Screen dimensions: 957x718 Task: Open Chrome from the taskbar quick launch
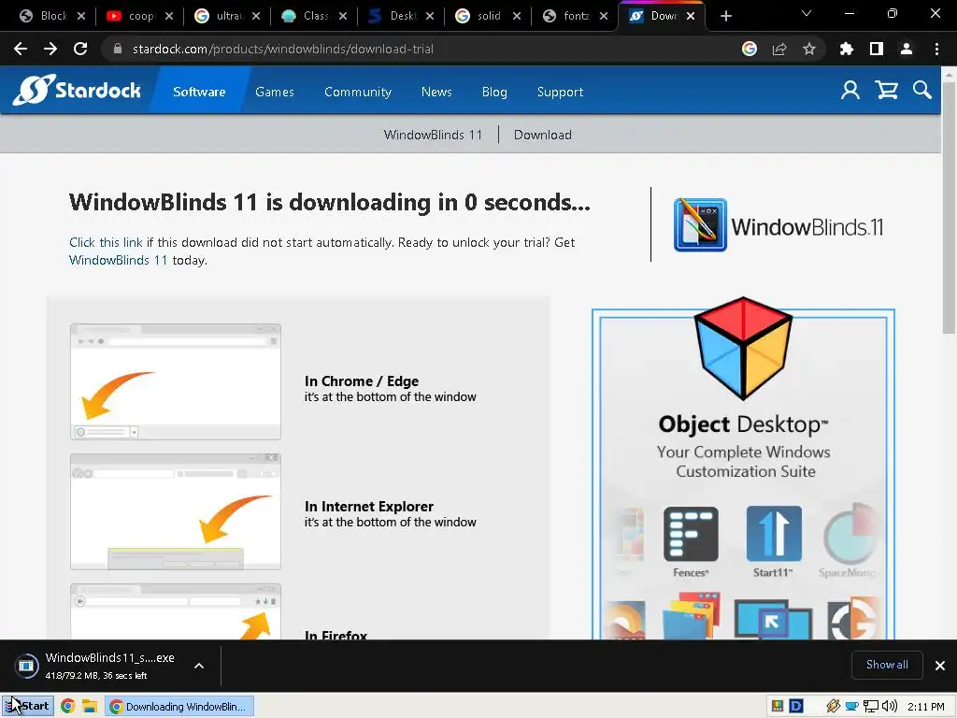tap(67, 707)
